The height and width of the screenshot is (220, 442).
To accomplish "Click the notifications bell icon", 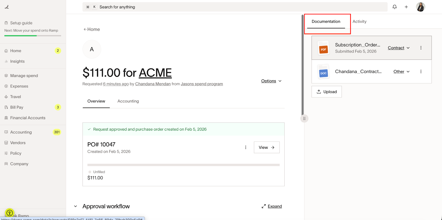I will click(394, 7).
